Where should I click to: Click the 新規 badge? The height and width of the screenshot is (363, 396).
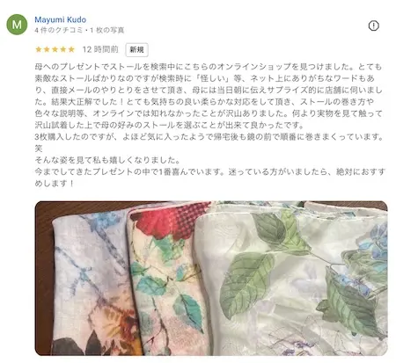point(136,49)
